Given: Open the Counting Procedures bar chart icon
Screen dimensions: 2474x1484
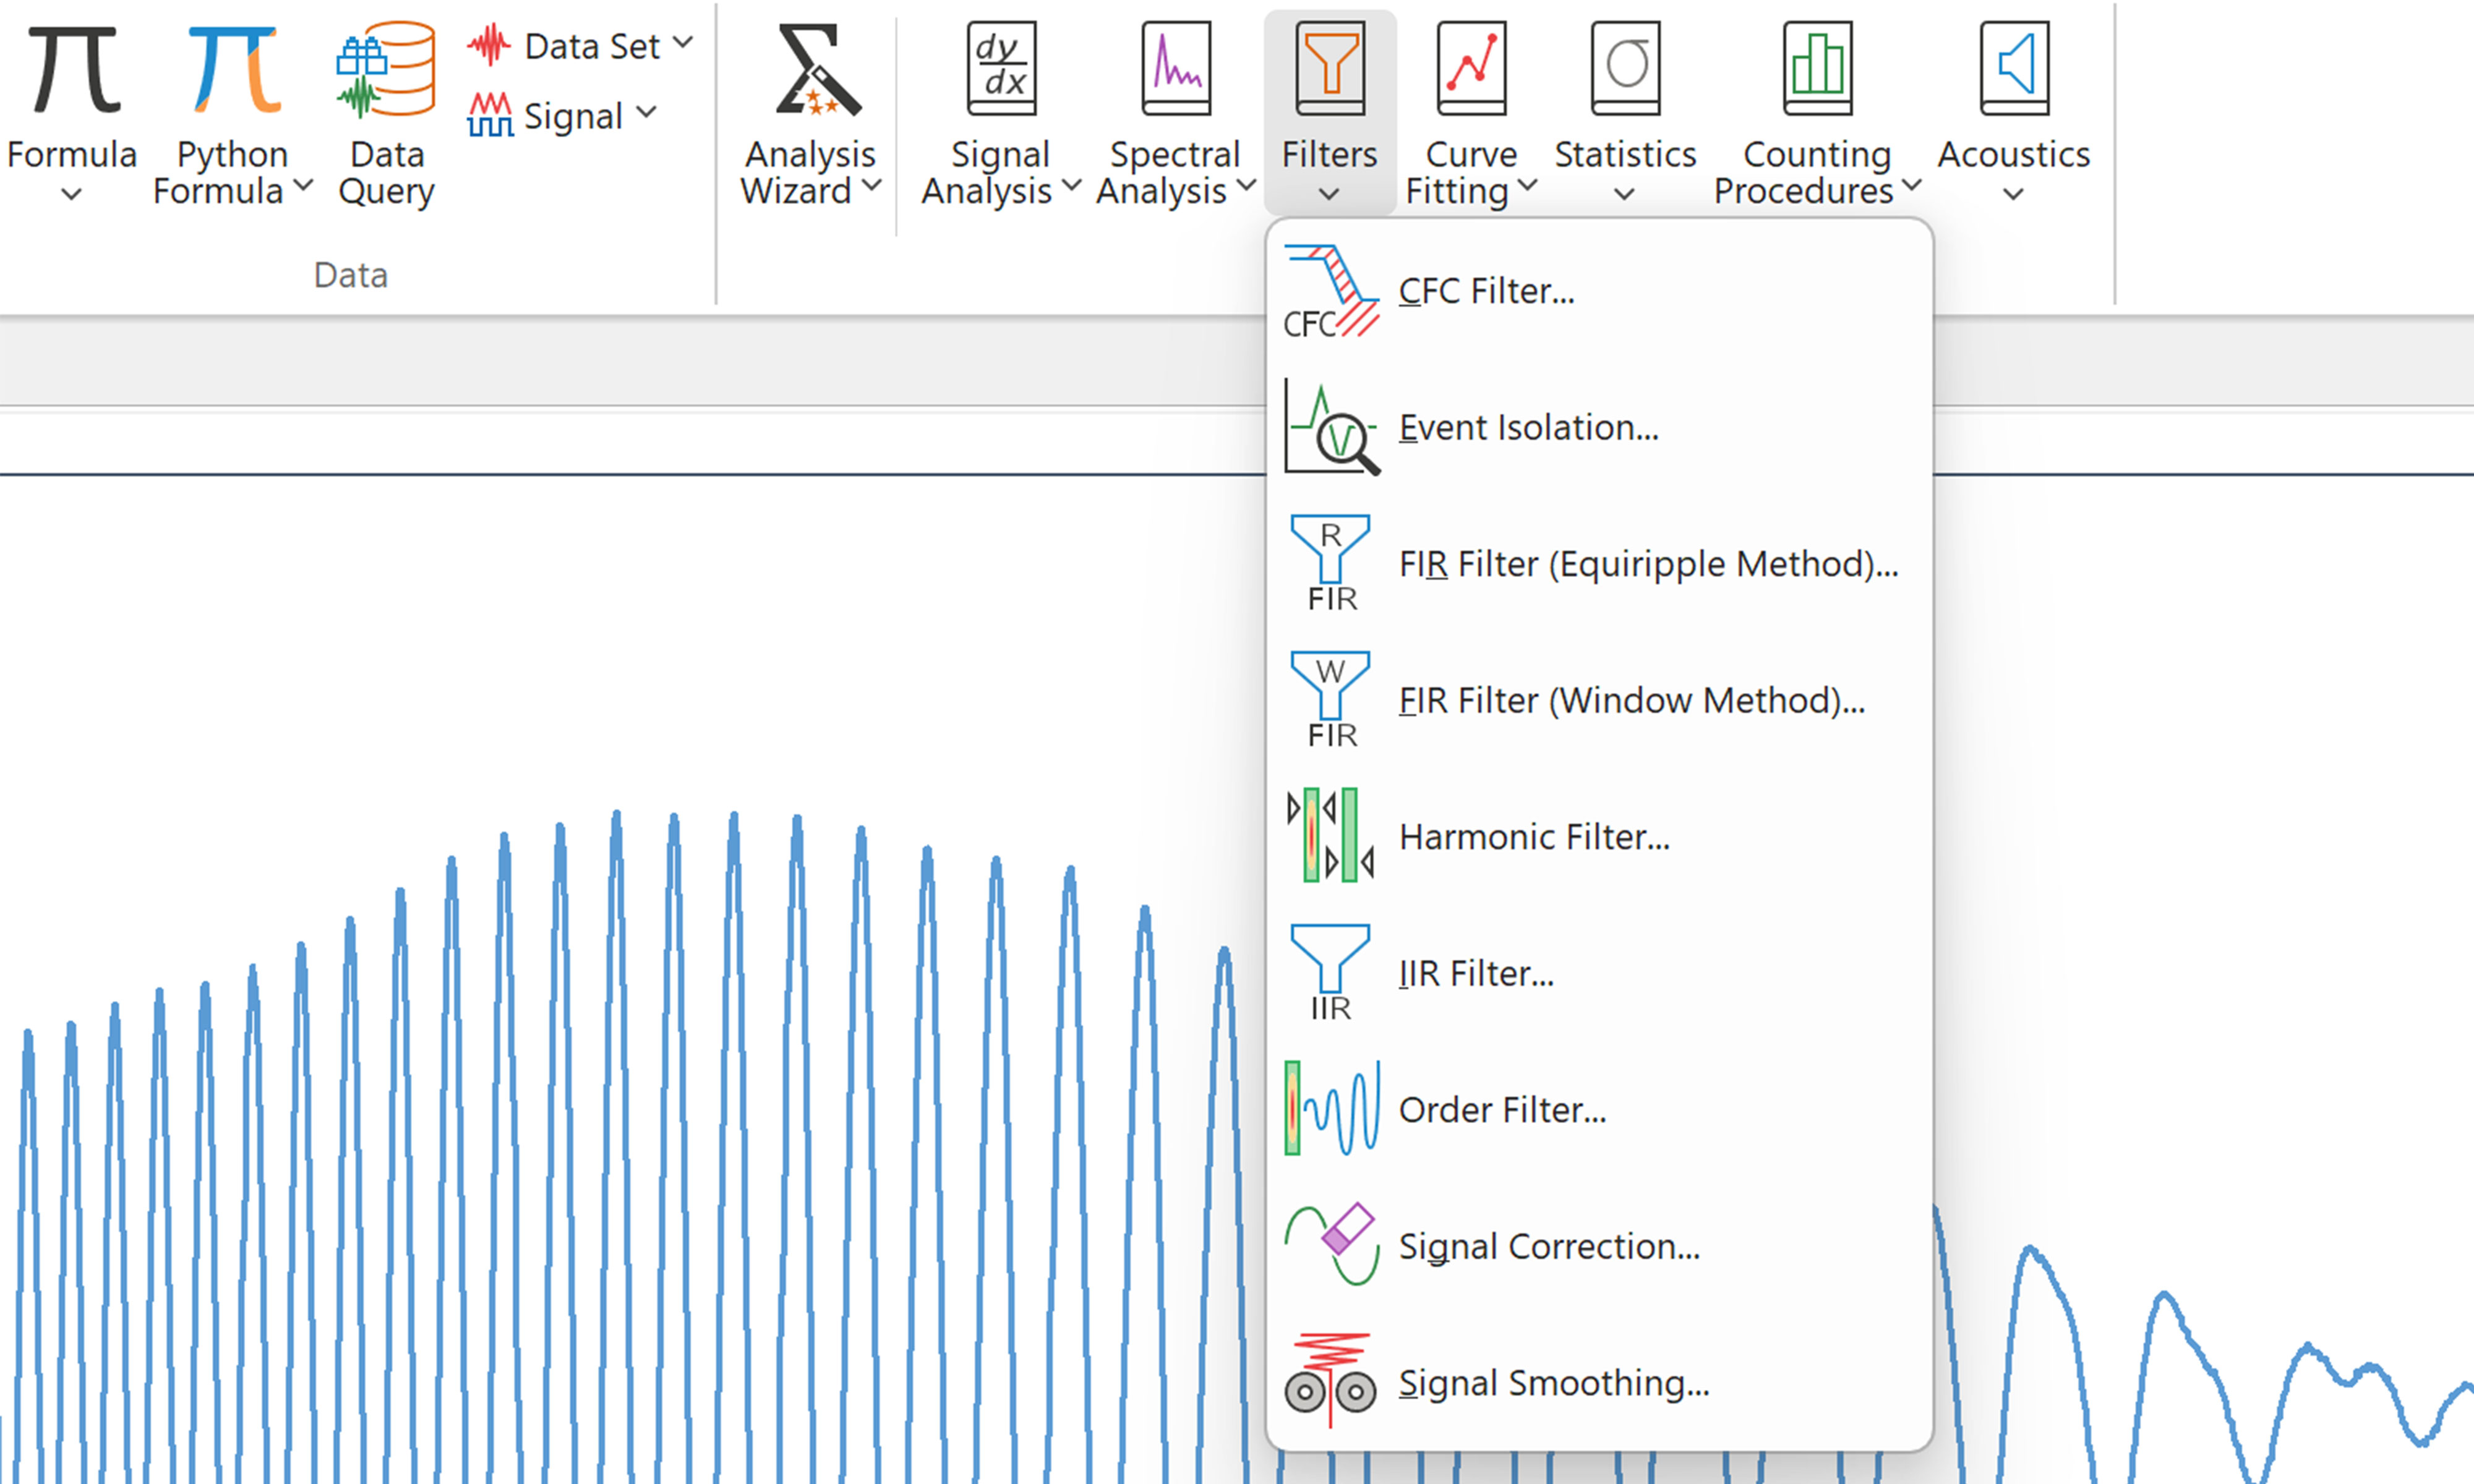Looking at the screenshot, I should pos(1818,69).
